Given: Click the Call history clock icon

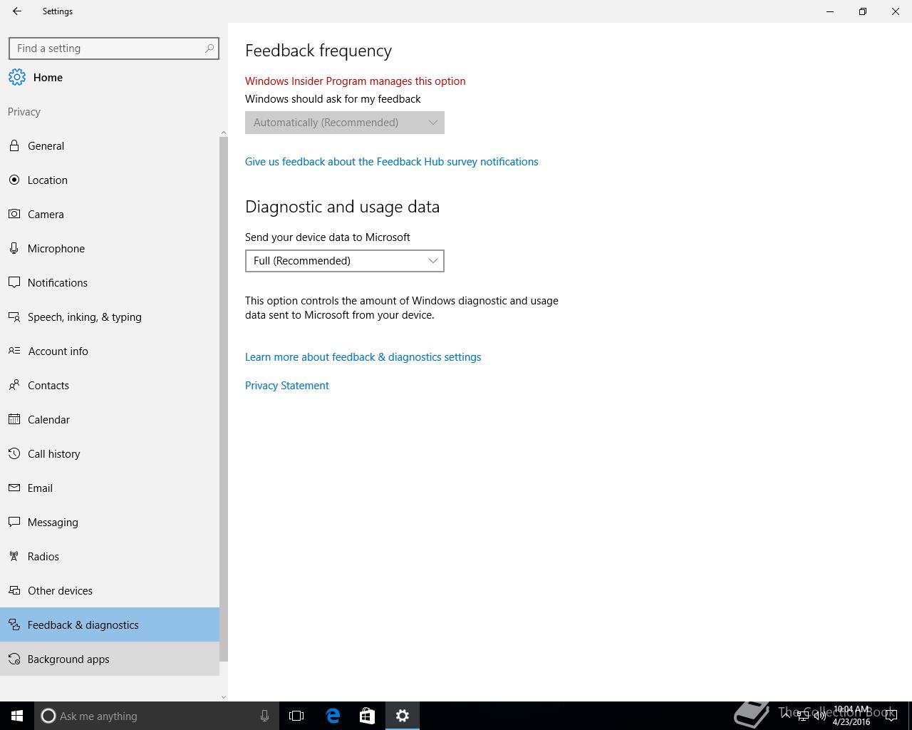Looking at the screenshot, I should point(14,453).
